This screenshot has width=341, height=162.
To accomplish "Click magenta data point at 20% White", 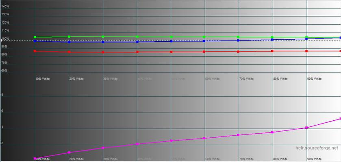I will click(69, 152).
